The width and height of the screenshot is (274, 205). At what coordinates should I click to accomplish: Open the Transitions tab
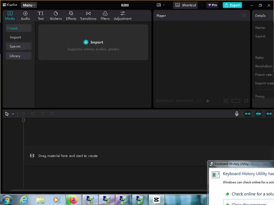point(88,16)
